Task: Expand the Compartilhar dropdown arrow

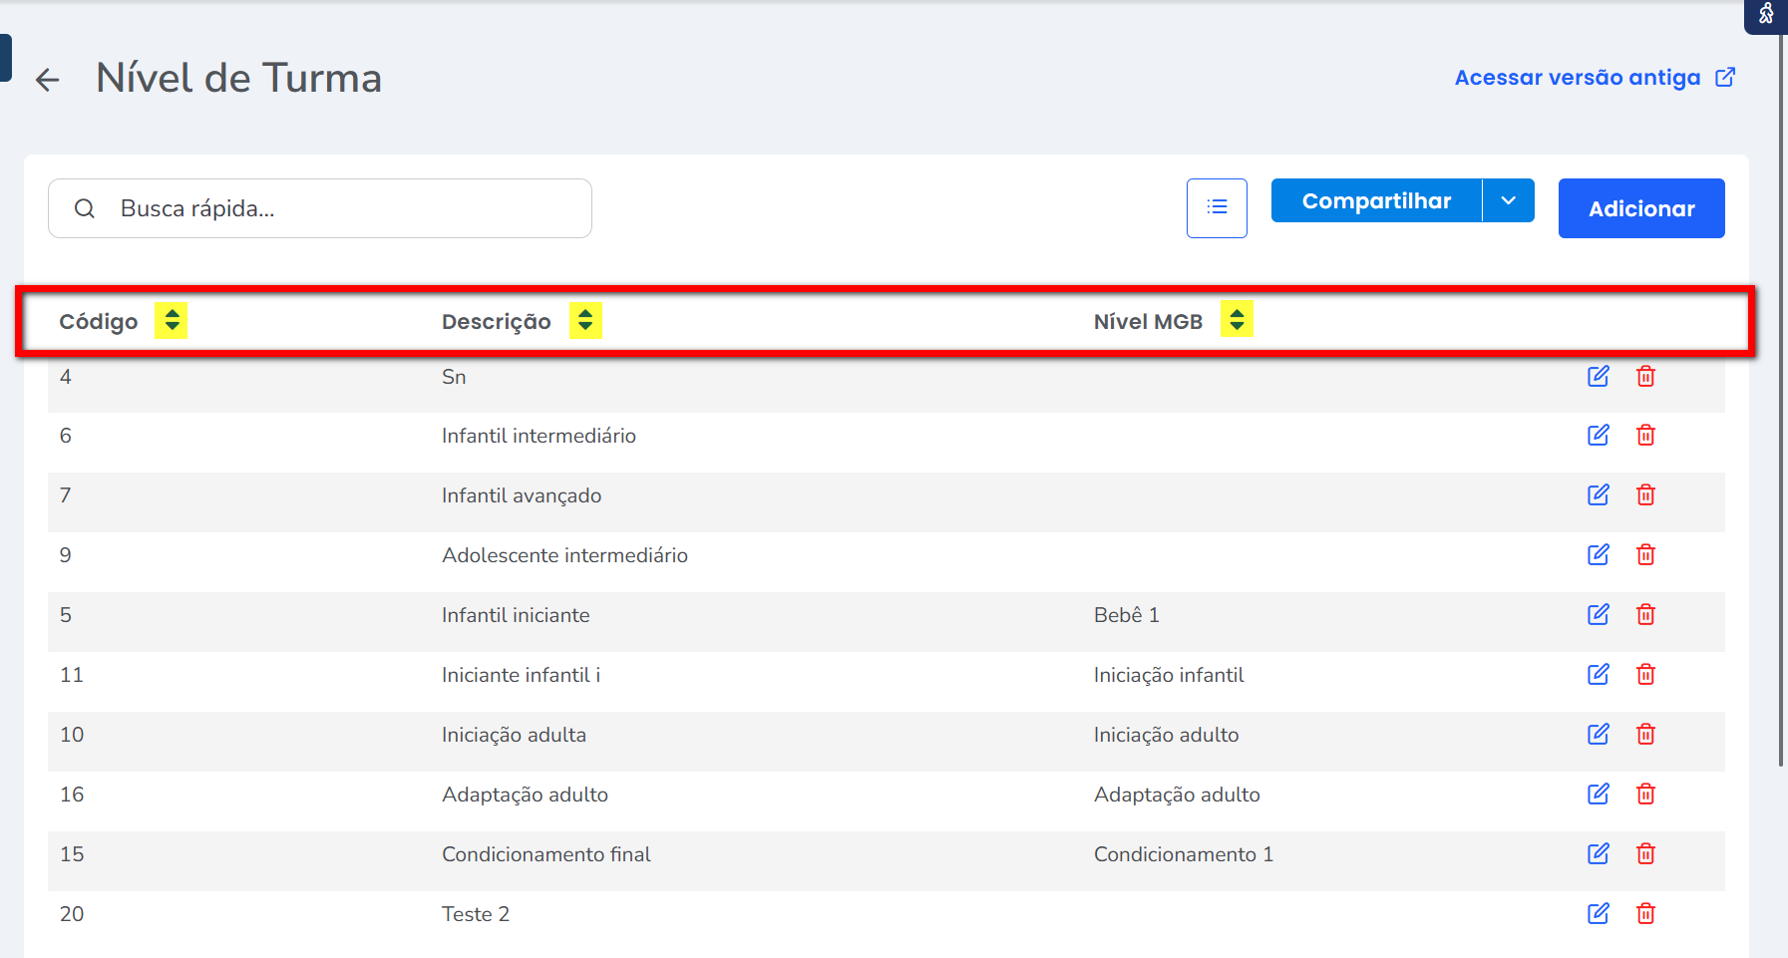Action: [x=1508, y=201]
